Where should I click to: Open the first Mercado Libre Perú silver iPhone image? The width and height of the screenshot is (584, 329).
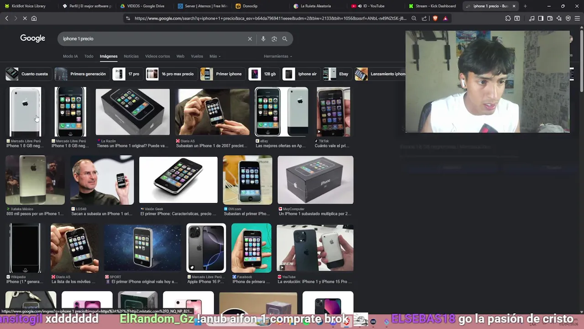click(25, 112)
